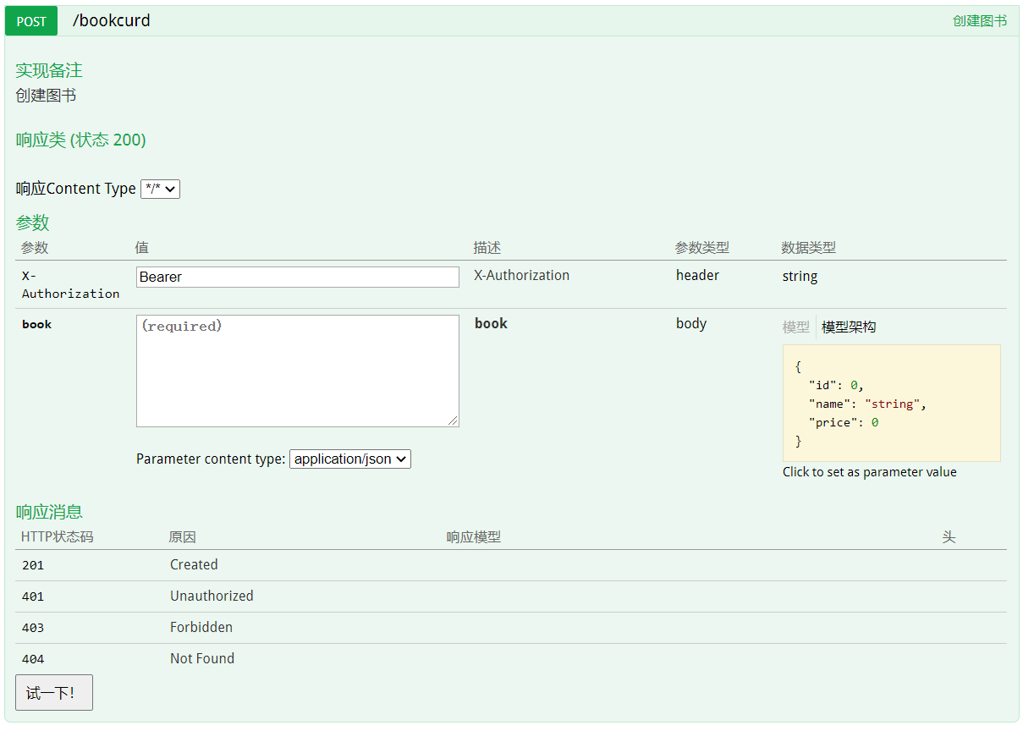Image resolution: width=1023 pixels, height=731 pixels.
Task: Click the Forbidden reason text
Action: pyautogui.click(x=201, y=627)
